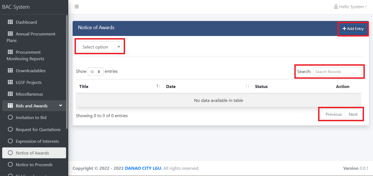Click the Version 0.0.1 footer text
The image size is (373, 176).
(356, 168)
